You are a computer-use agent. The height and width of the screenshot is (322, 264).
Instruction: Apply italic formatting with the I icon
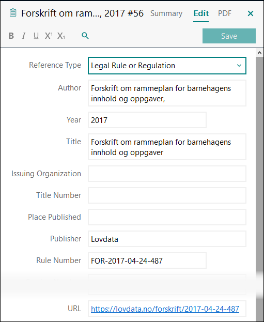(x=24, y=36)
